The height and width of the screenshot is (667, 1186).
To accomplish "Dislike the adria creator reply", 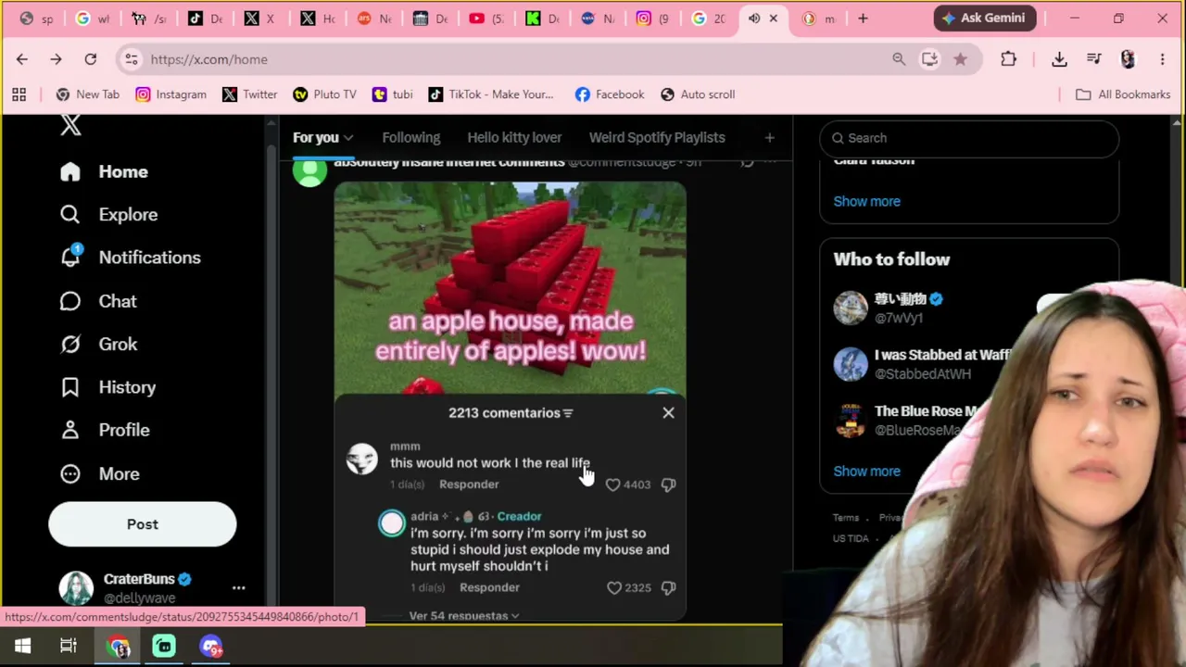I will (x=668, y=587).
